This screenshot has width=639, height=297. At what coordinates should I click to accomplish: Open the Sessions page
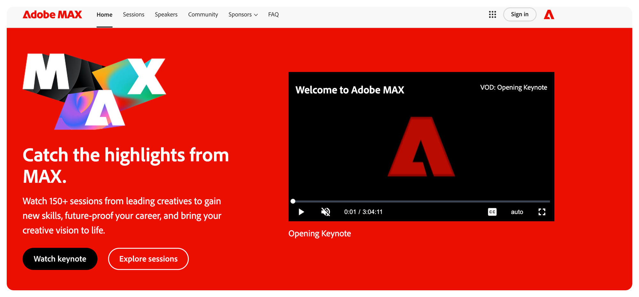point(134,15)
